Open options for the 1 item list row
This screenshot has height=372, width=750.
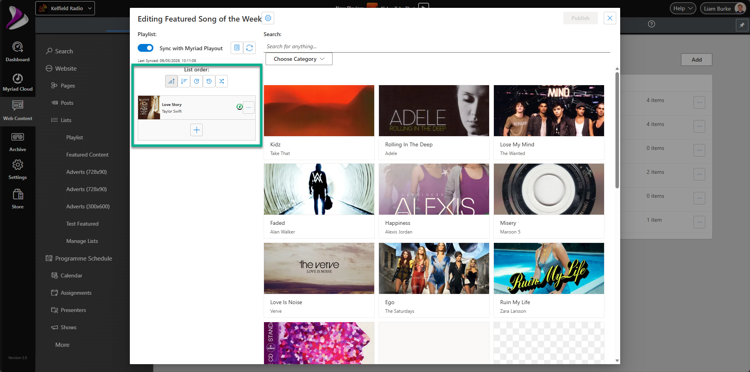[x=699, y=222]
